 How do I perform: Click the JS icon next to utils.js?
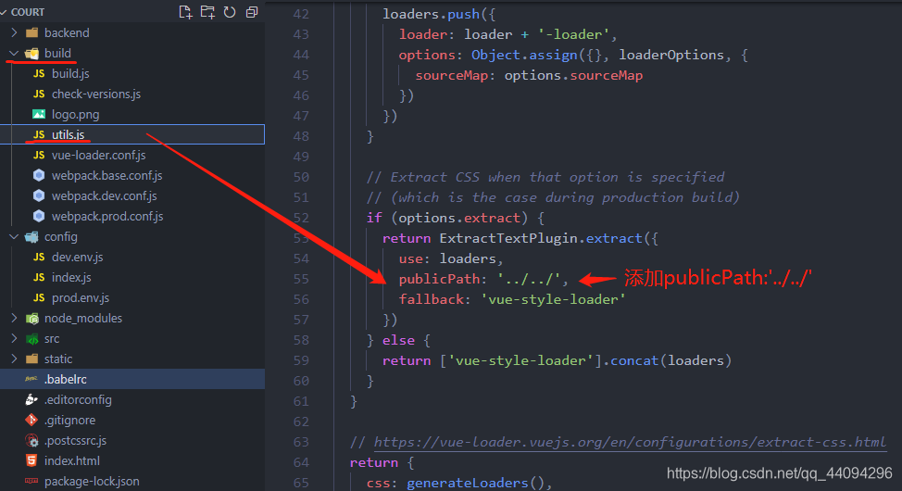coord(39,134)
